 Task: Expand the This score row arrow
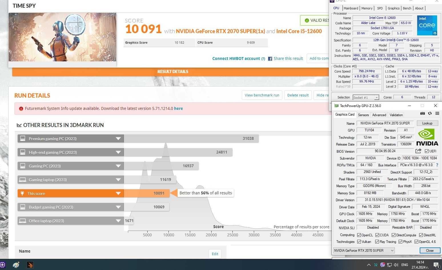(x=118, y=194)
